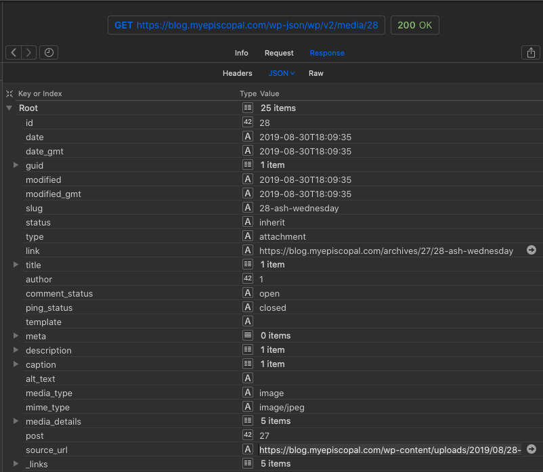Open the request history clock button

(x=49, y=53)
